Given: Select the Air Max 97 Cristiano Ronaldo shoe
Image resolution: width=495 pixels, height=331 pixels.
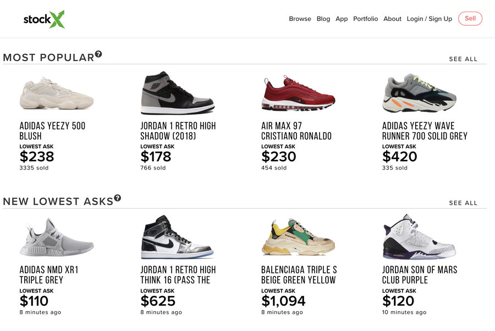Looking at the screenshot, I should pyautogui.click(x=298, y=94).
